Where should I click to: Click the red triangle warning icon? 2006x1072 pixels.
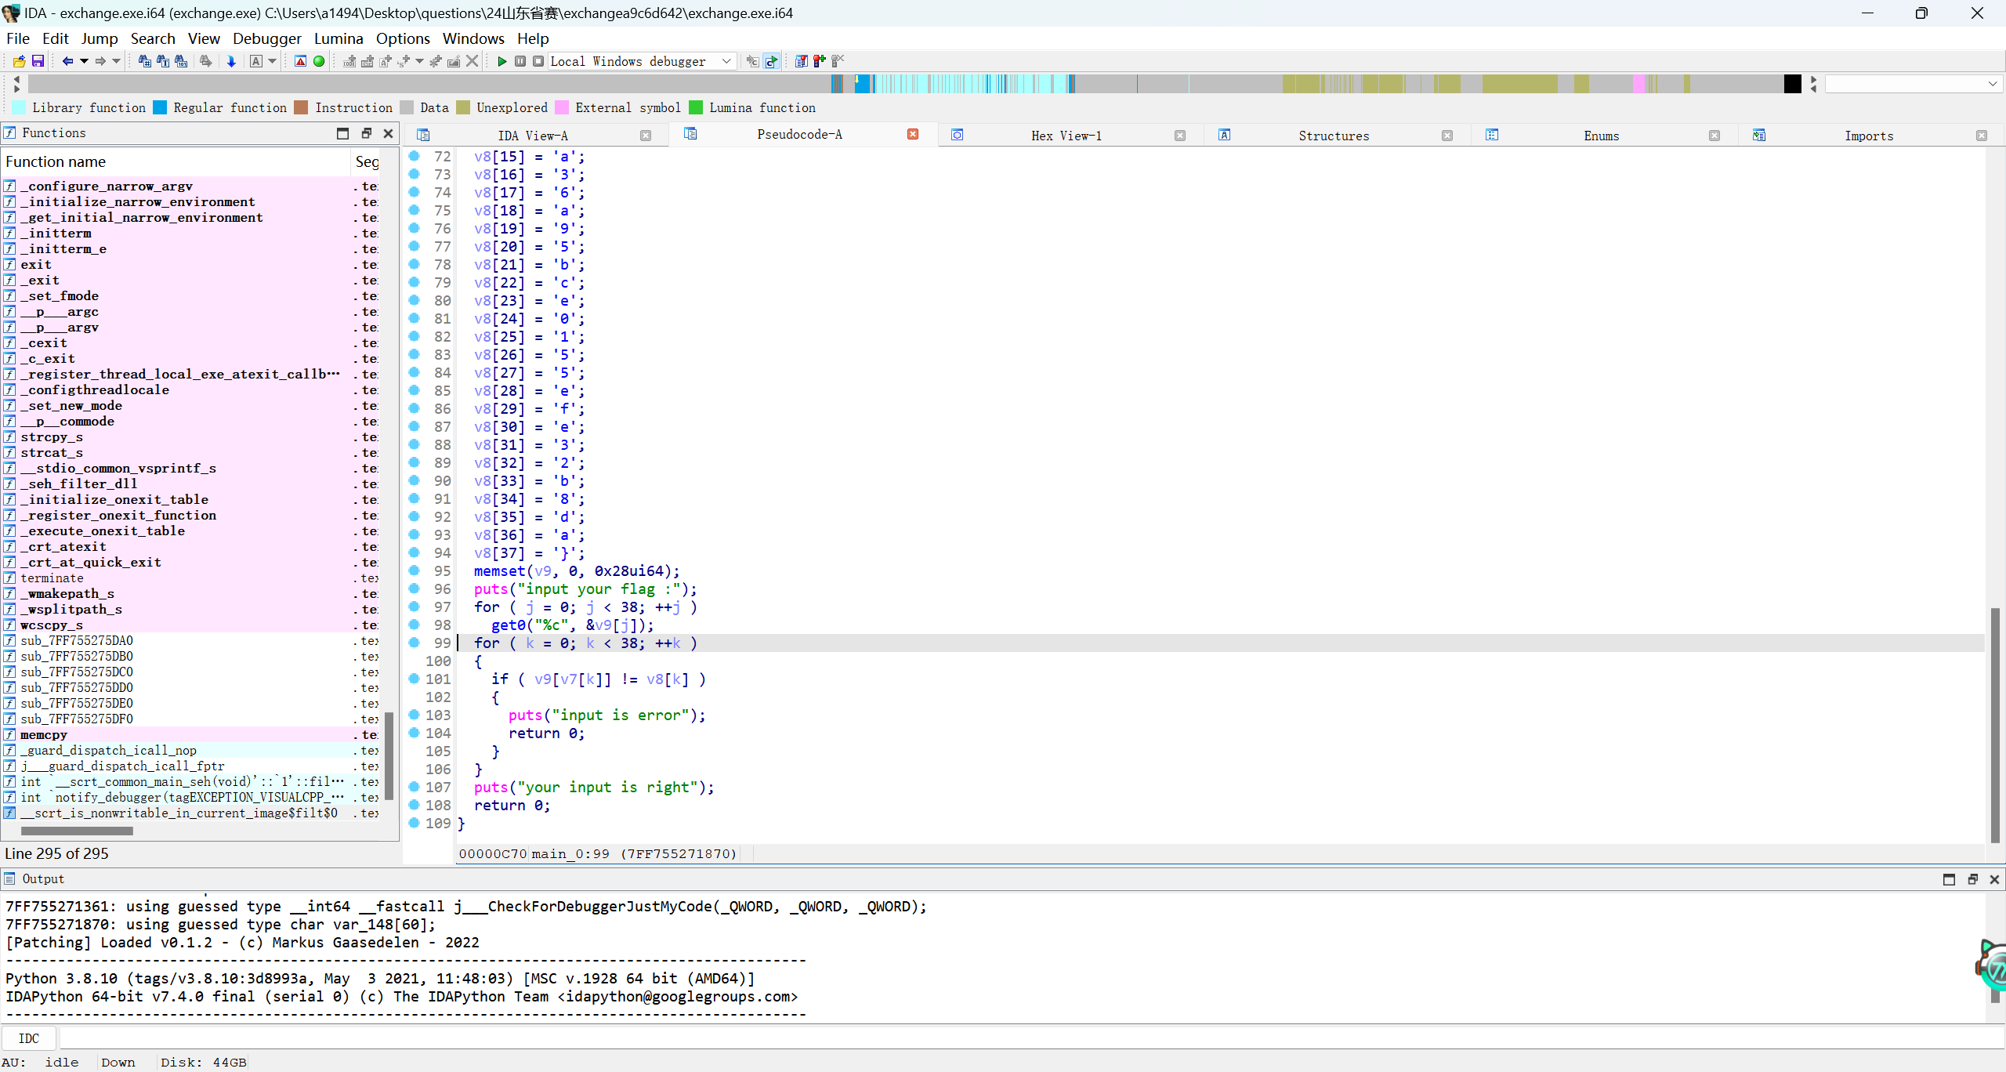(x=300, y=61)
